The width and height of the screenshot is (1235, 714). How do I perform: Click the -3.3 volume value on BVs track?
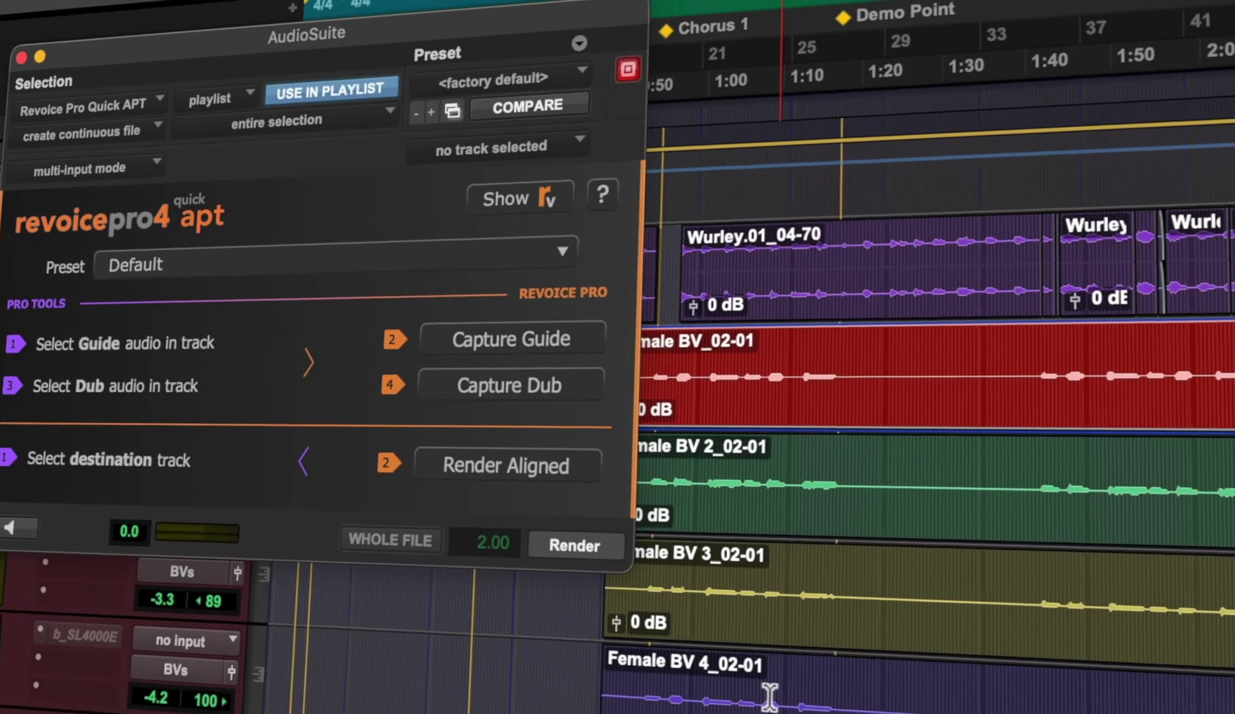tap(161, 599)
